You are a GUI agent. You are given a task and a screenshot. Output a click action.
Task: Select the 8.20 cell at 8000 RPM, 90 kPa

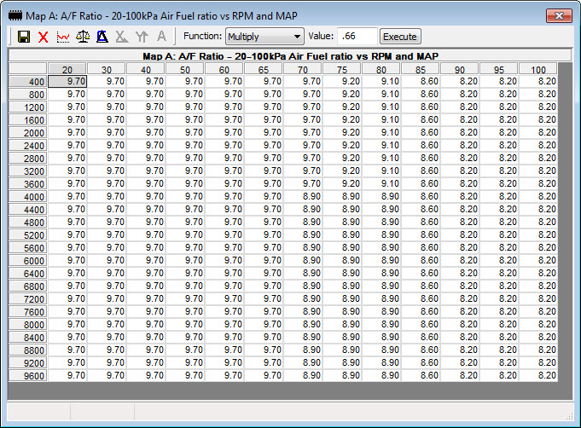pyautogui.click(x=460, y=324)
